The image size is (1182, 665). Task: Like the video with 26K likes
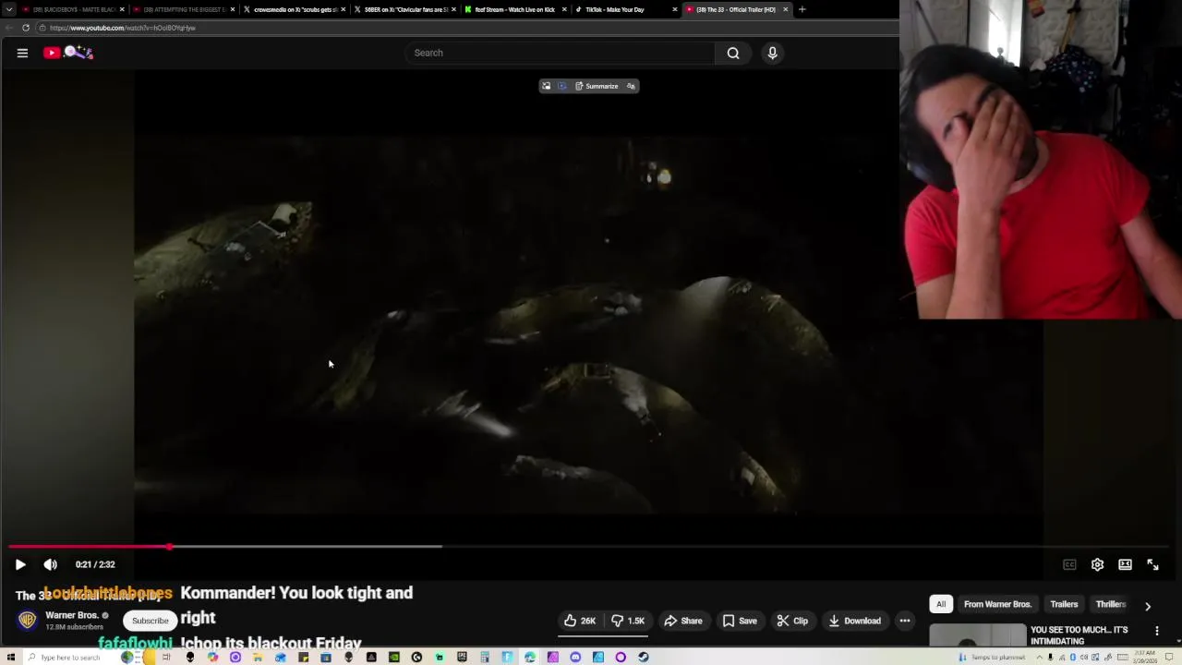tap(580, 621)
